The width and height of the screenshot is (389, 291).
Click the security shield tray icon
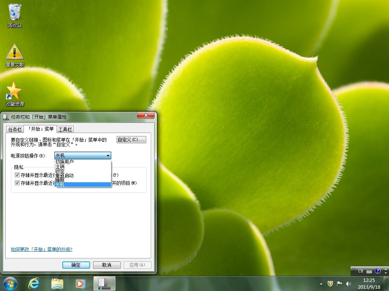tap(330, 283)
